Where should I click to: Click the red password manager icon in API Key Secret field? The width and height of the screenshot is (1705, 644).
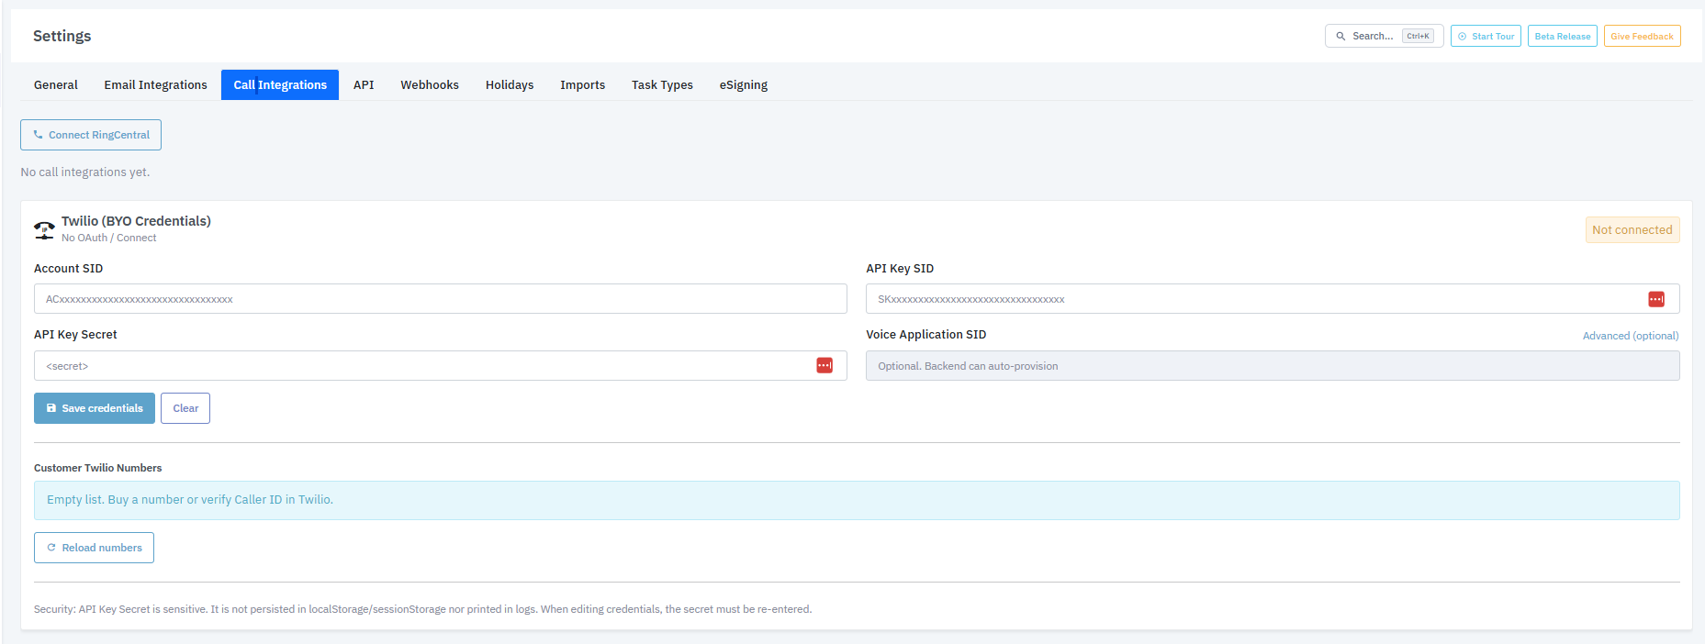824,365
